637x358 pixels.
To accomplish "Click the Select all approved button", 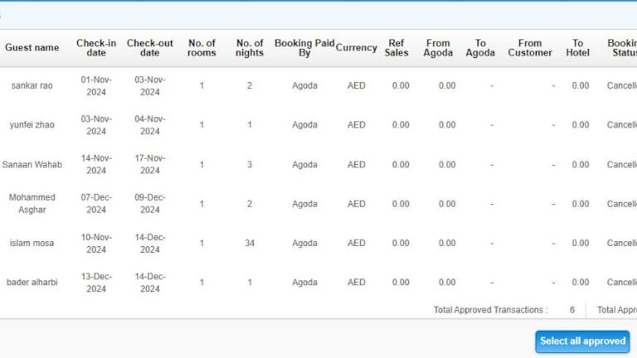I will coord(582,341).
